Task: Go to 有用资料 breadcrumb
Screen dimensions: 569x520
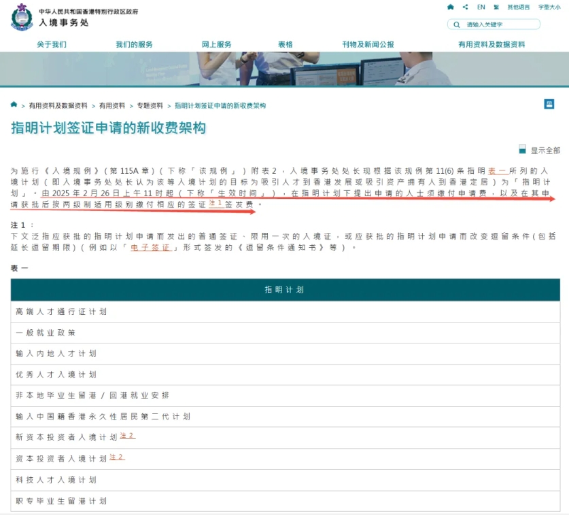Action: tap(112, 105)
